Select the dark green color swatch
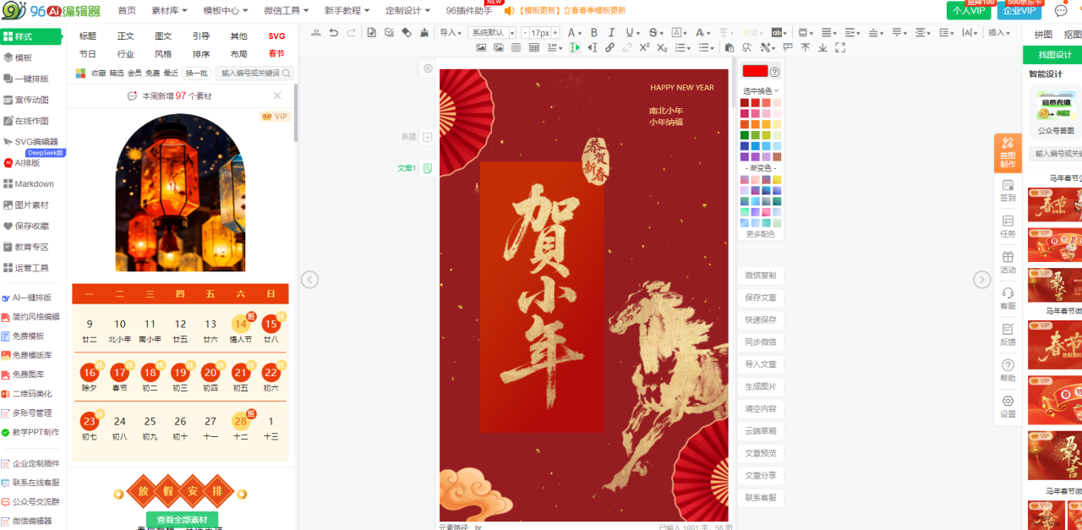 pyautogui.click(x=745, y=135)
